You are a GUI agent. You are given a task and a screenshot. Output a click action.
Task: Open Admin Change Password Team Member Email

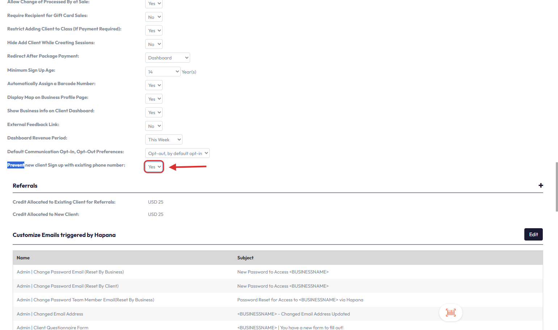click(x=85, y=300)
